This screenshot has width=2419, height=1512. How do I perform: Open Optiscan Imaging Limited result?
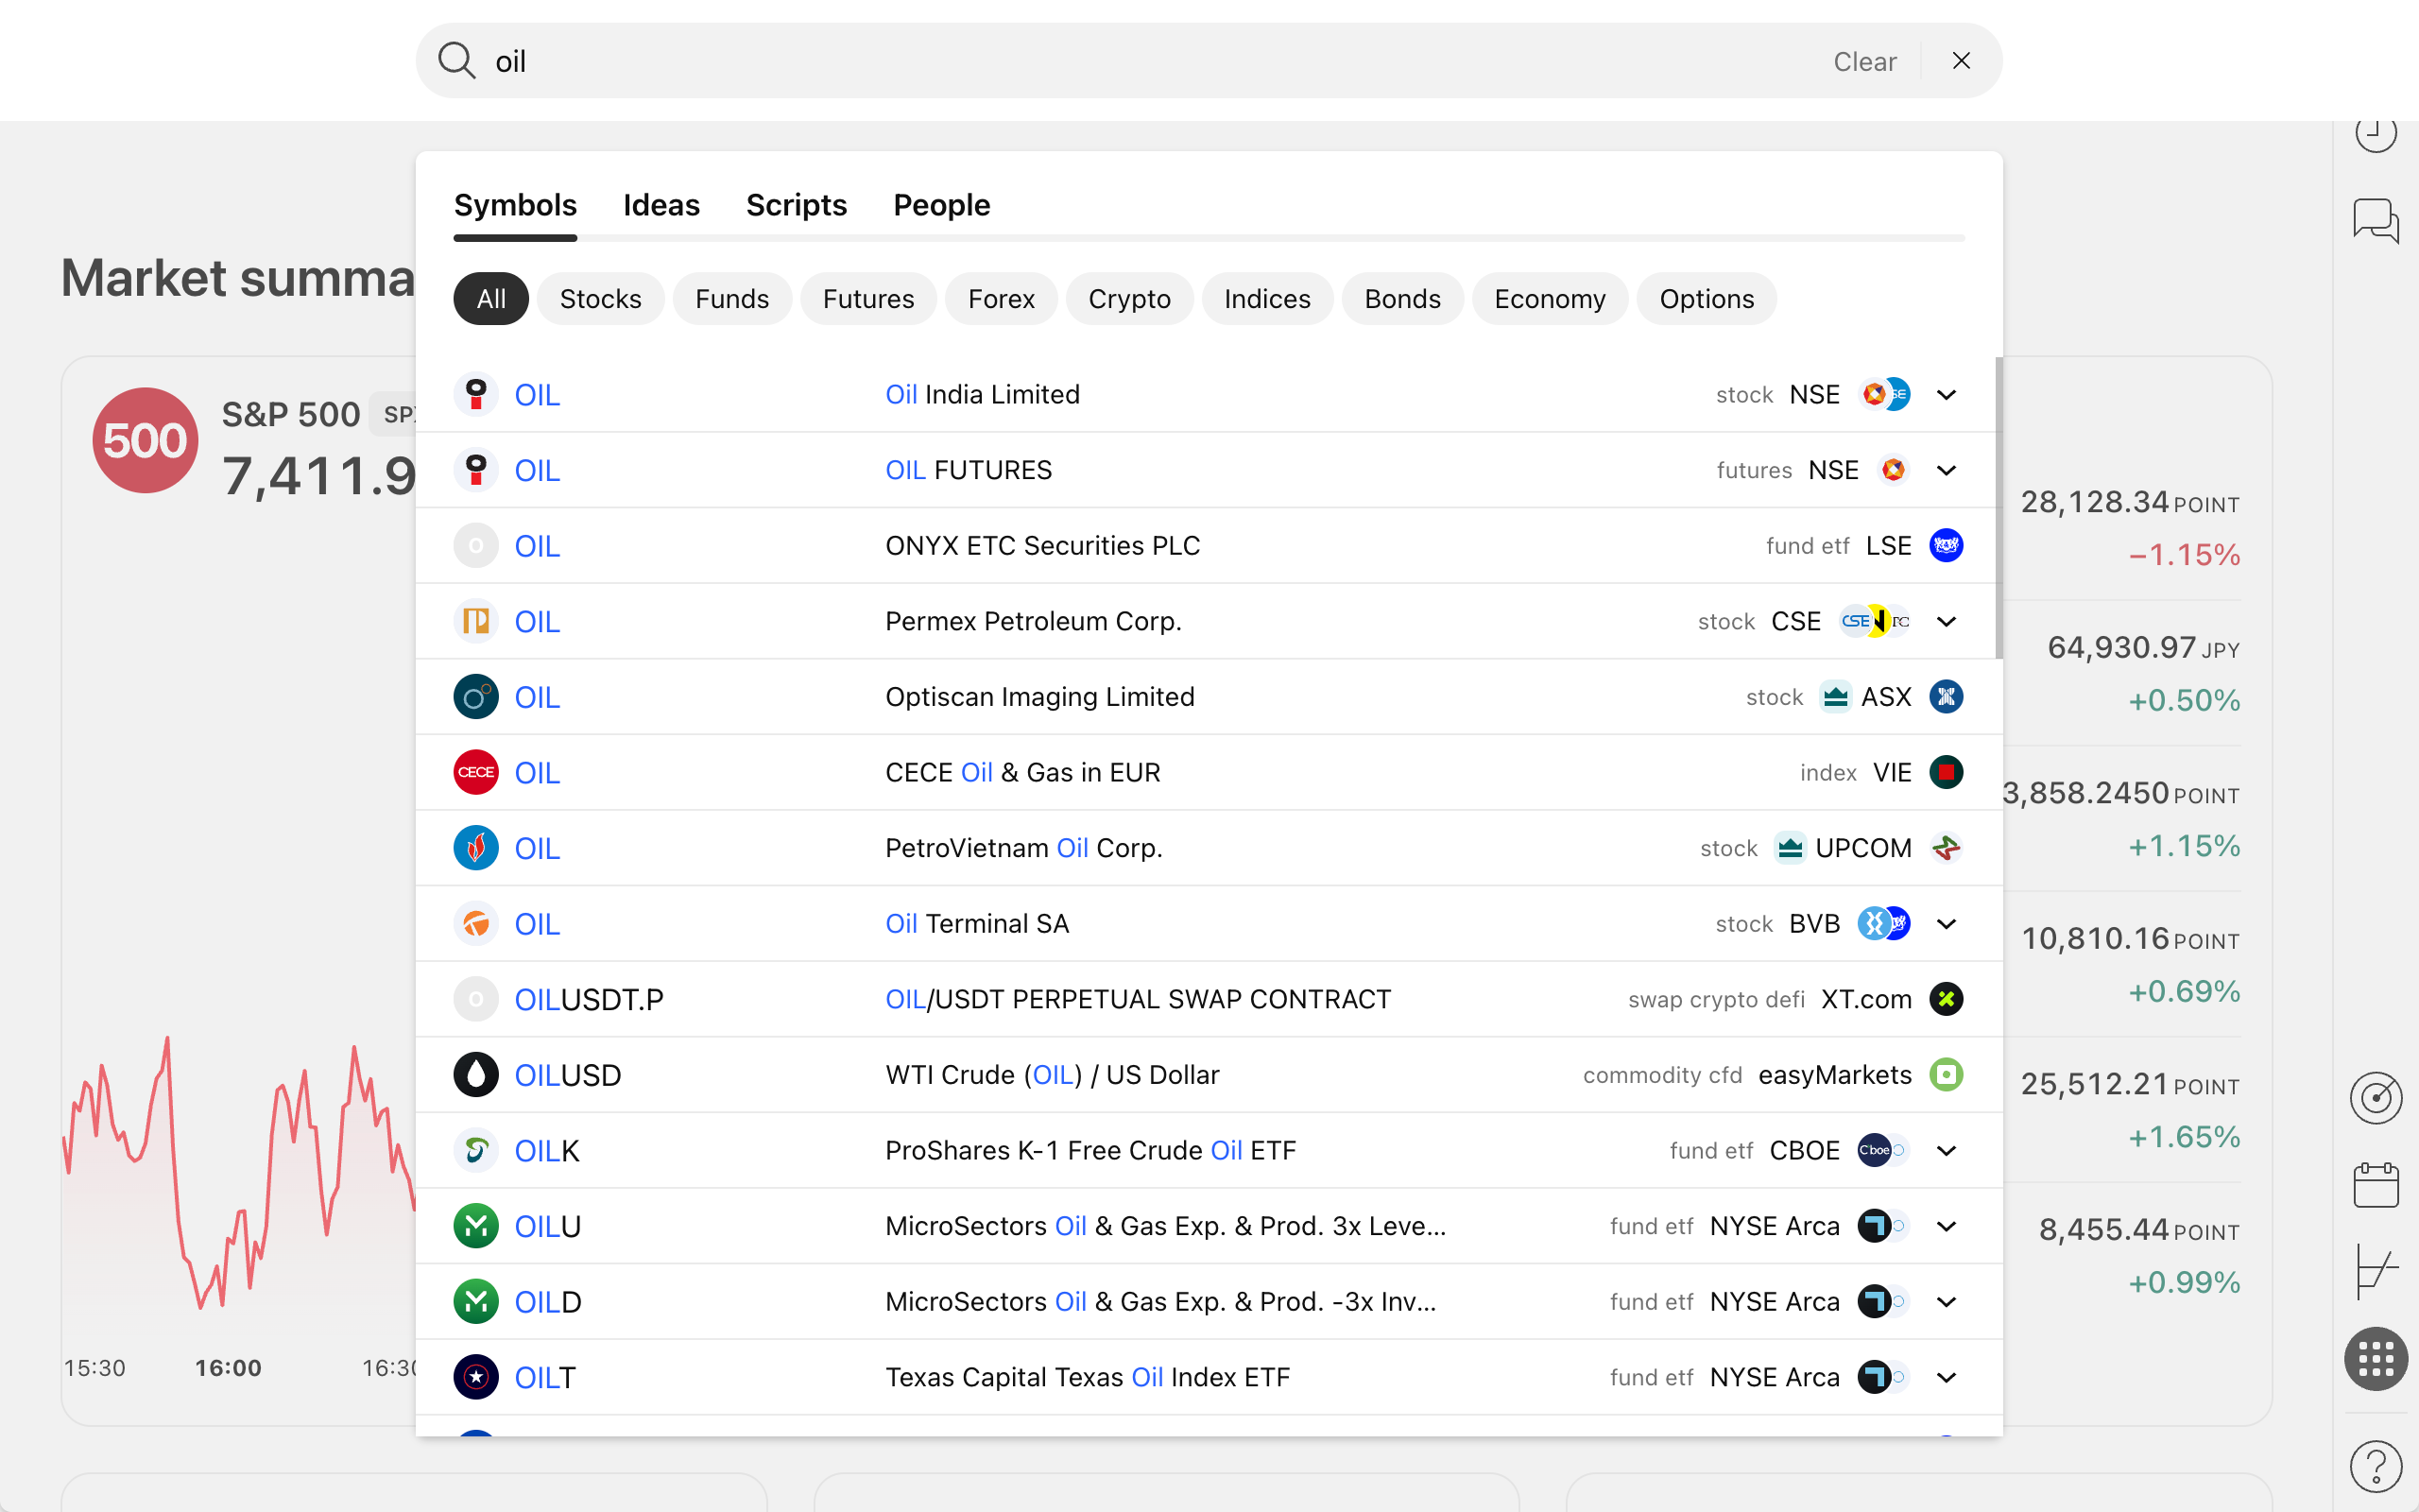tap(1209, 697)
